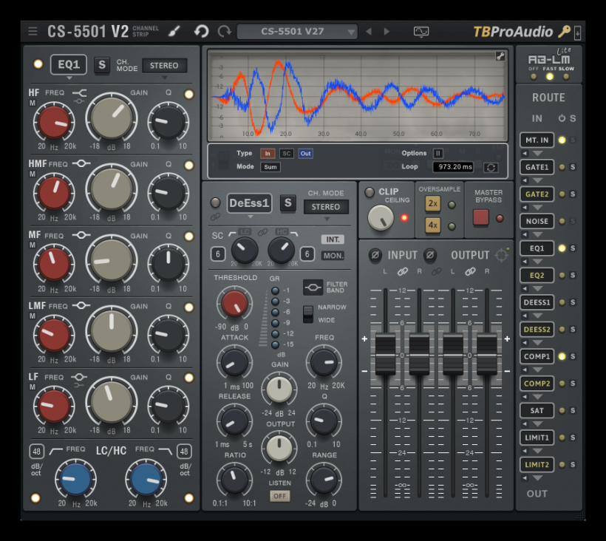Toggle the Master Bypass red button
The image size is (606, 541).
[x=481, y=217]
